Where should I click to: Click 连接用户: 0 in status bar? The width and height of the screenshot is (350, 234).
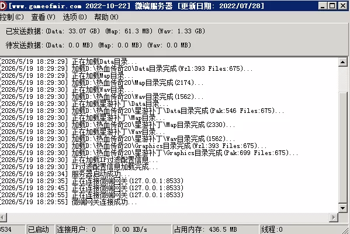tap(84, 229)
